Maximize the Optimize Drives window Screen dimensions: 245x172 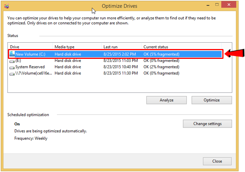pos(217,5)
